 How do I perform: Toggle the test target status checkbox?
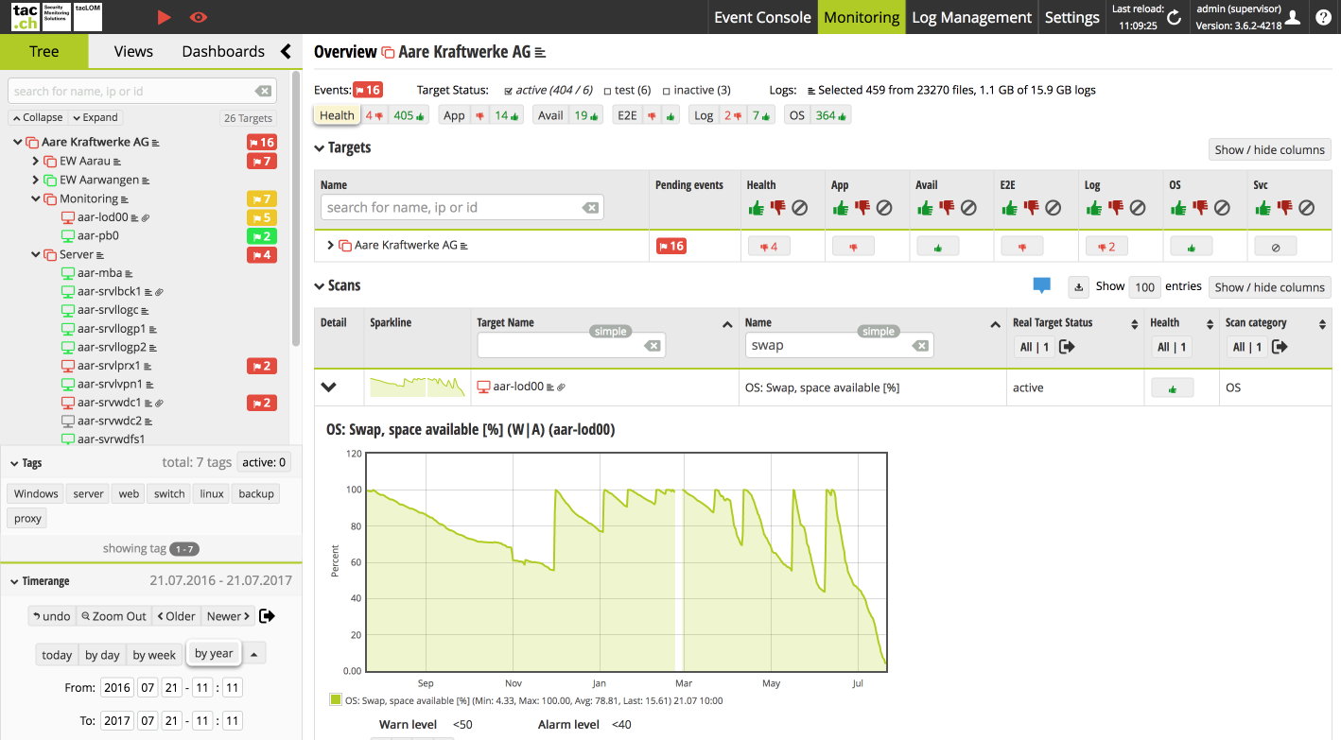pyautogui.click(x=607, y=91)
